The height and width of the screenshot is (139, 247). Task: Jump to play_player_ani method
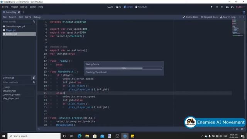pyautogui.click(x=10, y=98)
